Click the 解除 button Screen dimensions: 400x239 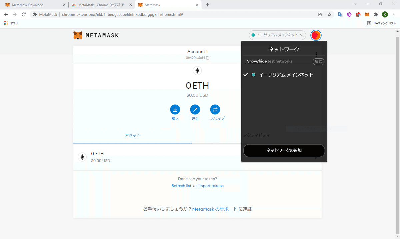[318, 62]
